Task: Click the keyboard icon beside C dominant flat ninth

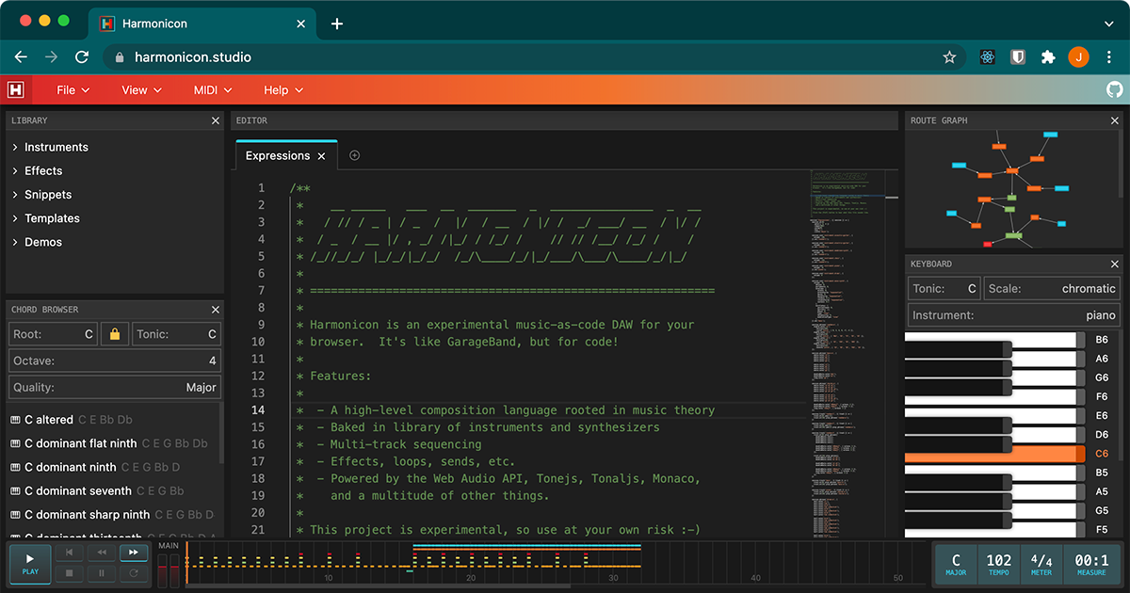Action: [x=15, y=443]
